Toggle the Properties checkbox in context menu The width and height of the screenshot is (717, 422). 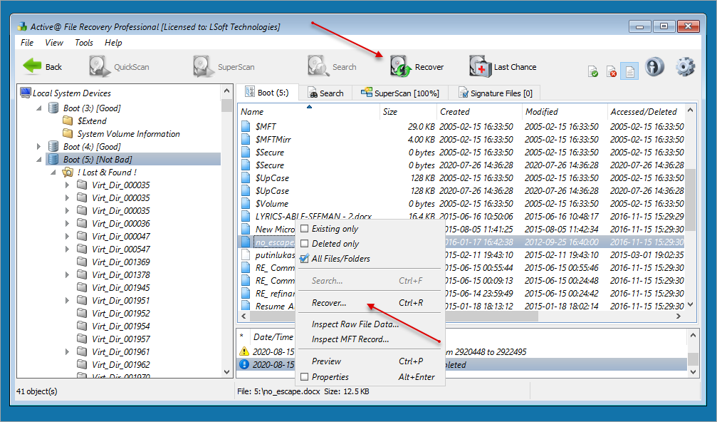tap(304, 376)
